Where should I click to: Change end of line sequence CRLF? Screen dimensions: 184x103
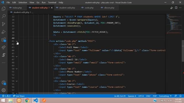[148, 96]
